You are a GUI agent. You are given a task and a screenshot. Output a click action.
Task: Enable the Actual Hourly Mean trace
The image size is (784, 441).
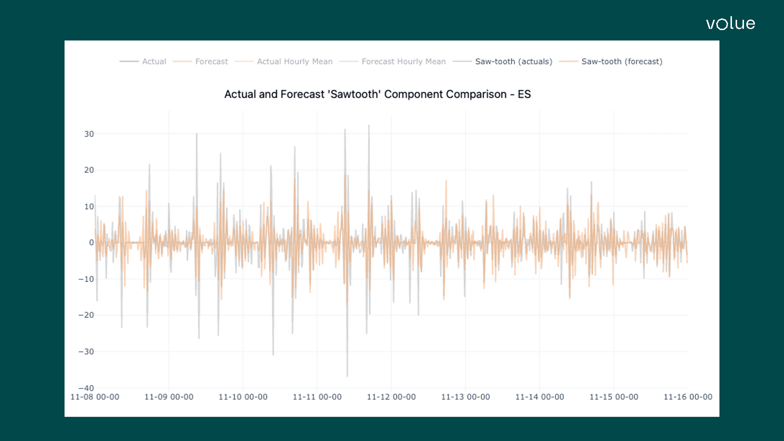(x=294, y=61)
